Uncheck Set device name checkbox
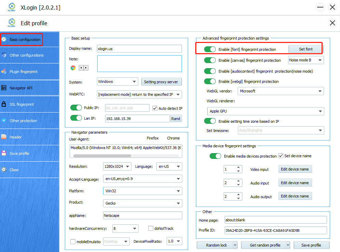340x252 pixels. [281, 155]
